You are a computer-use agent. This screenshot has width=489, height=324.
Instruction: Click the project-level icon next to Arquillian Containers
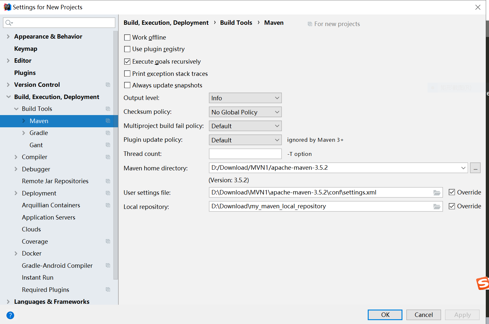pyautogui.click(x=108, y=205)
